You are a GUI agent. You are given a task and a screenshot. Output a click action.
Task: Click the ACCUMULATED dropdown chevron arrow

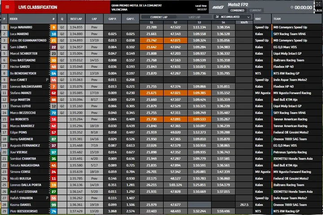pyautogui.click(x=249, y=17)
